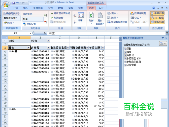
Task: Click the Name Box showing A3
Action: click(x=15, y=33)
